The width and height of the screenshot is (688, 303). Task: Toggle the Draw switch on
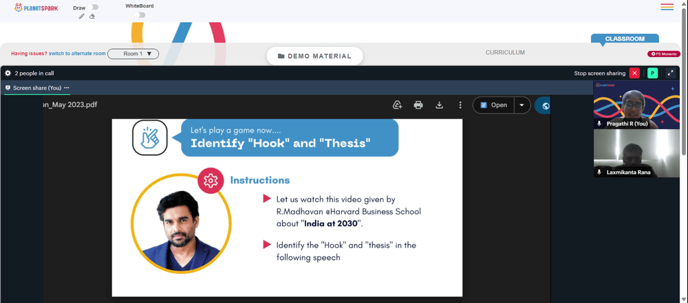[x=93, y=8]
